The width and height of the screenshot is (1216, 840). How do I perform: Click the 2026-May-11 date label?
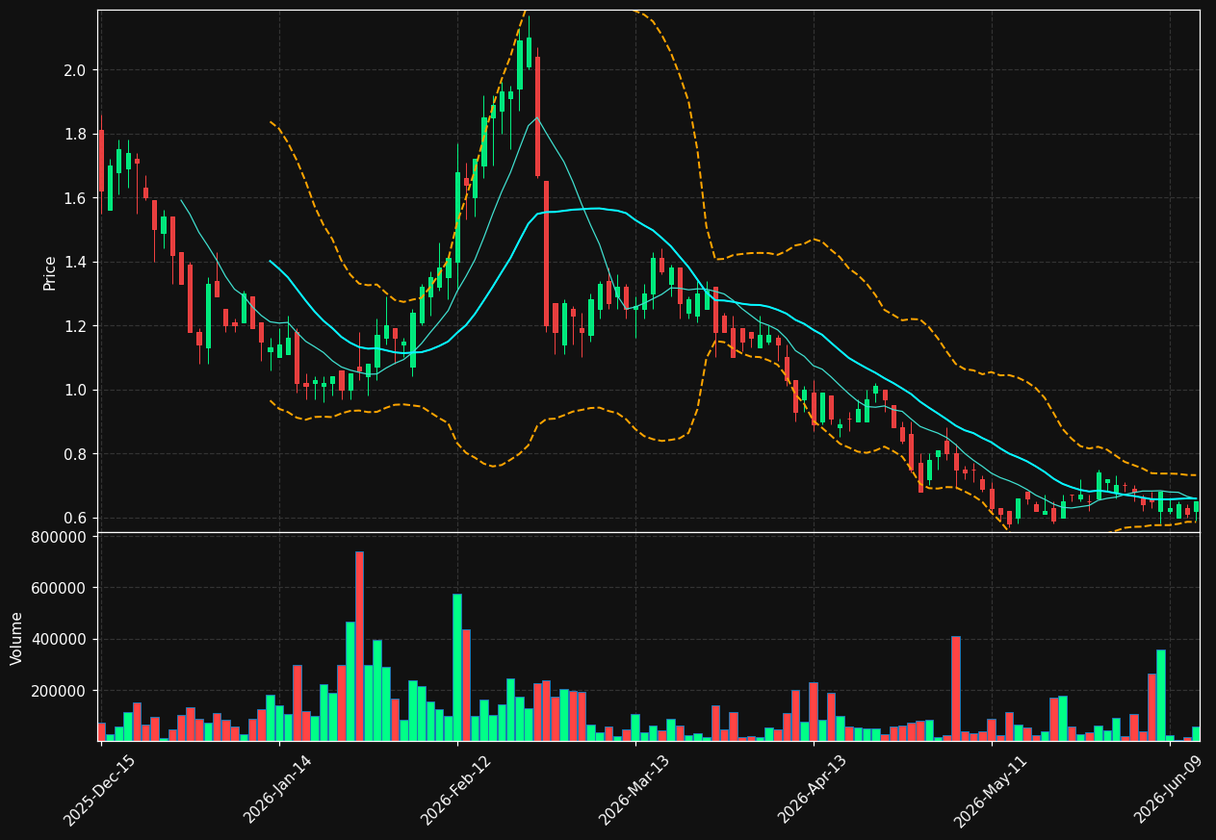tap(990, 790)
